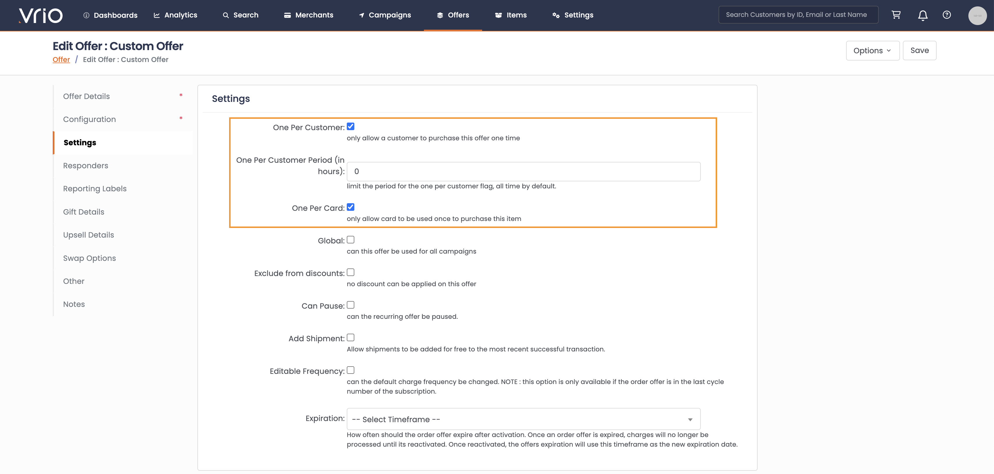Viewport: 994px width, 474px height.
Task: Uncheck the One Per Card checkbox
Action: click(x=350, y=207)
